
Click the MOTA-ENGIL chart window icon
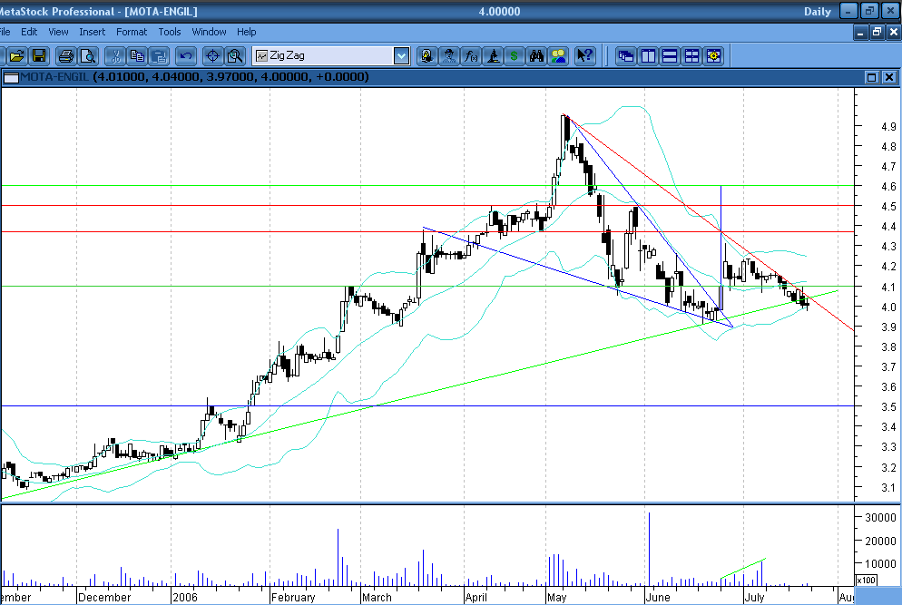coord(11,77)
